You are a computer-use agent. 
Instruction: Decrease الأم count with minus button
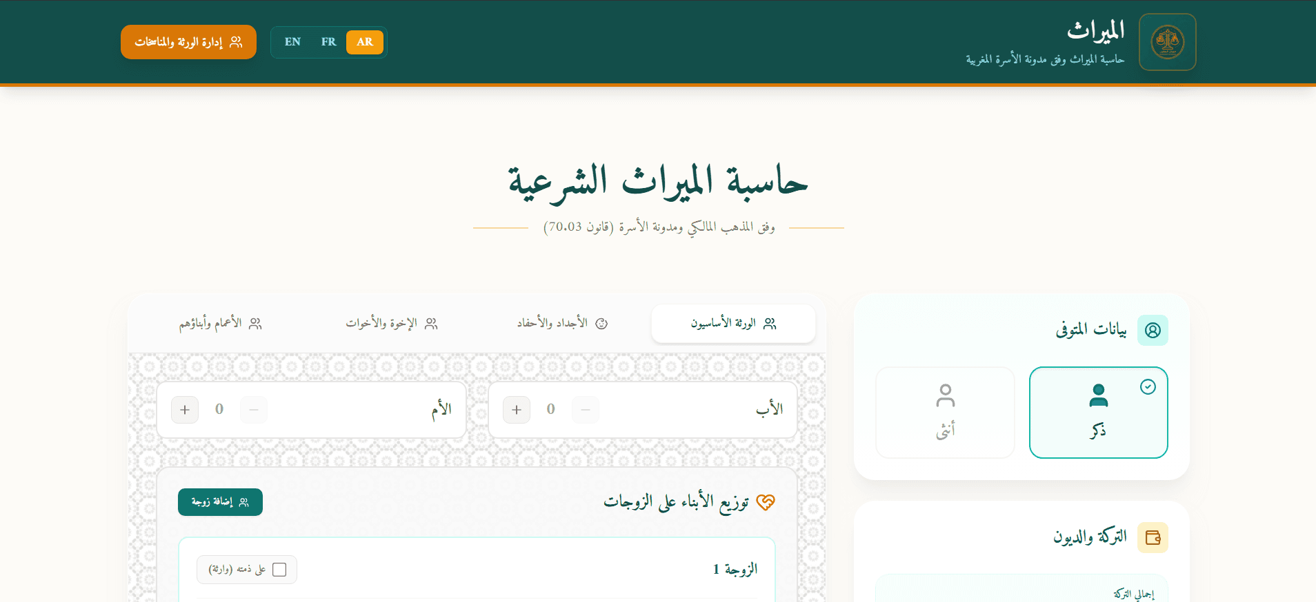(x=254, y=410)
